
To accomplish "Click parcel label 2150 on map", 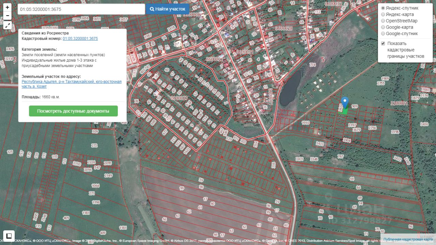I will point(77,164).
